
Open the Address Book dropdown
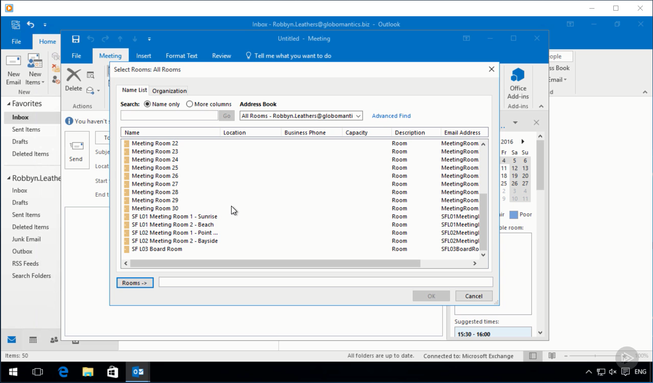358,116
